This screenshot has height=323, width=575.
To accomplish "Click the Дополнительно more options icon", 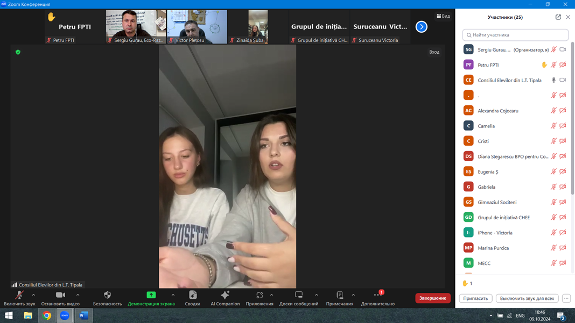I will click(x=377, y=295).
